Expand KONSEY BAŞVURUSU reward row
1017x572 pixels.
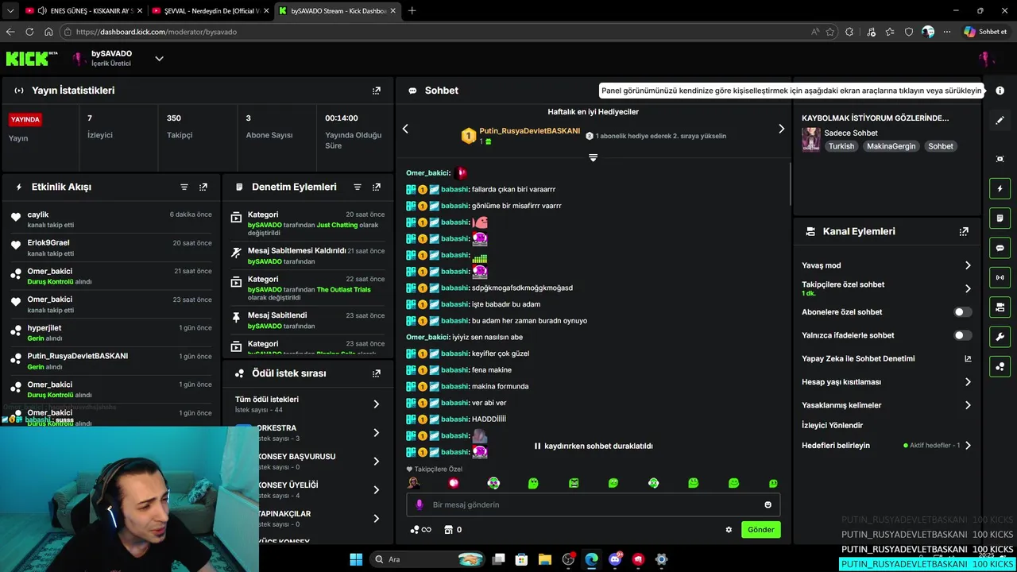coord(307,462)
